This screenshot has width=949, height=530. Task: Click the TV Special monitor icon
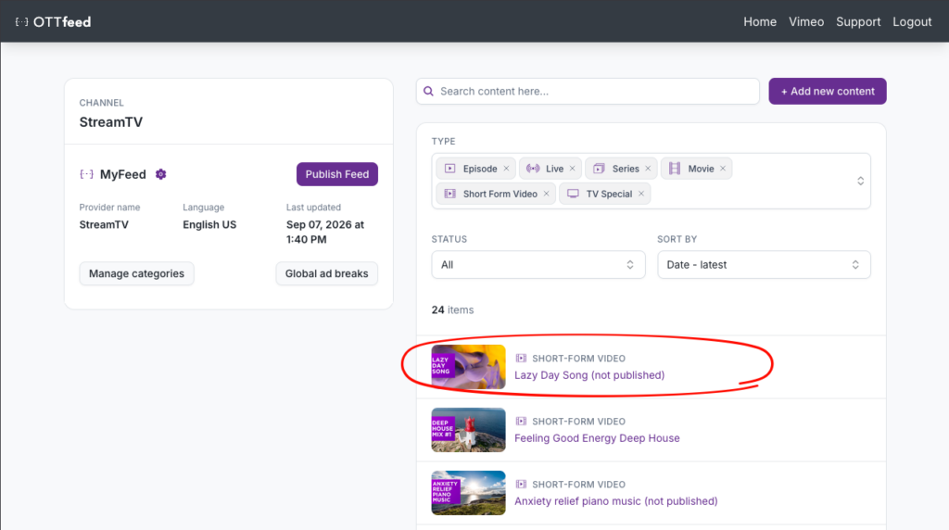[573, 194]
